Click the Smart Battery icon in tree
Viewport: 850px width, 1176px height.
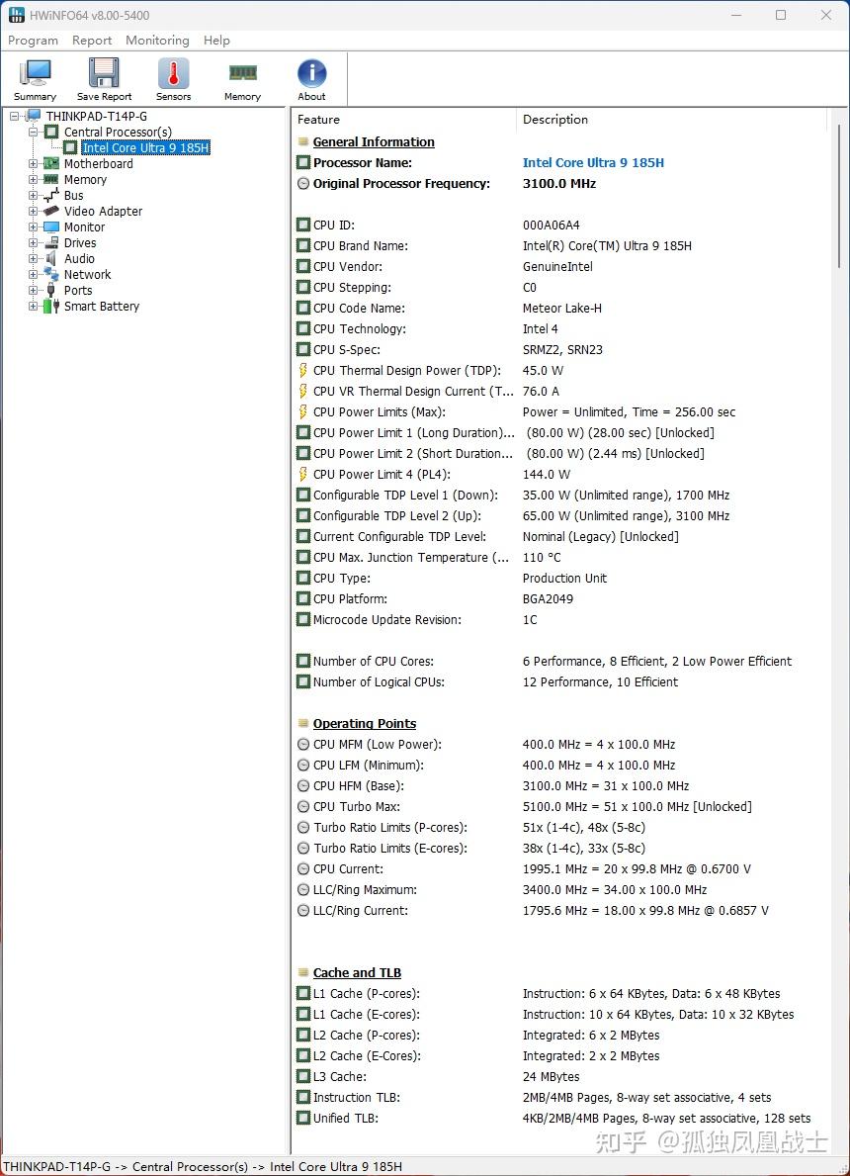tap(51, 306)
